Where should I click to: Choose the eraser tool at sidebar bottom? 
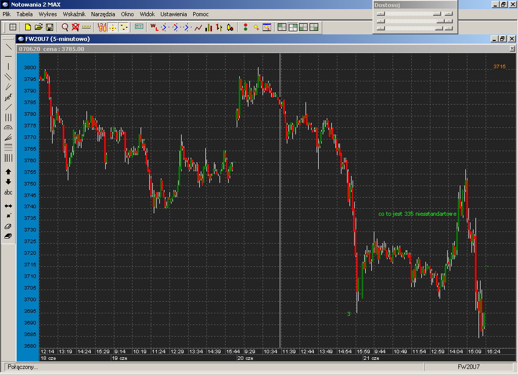(8, 236)
